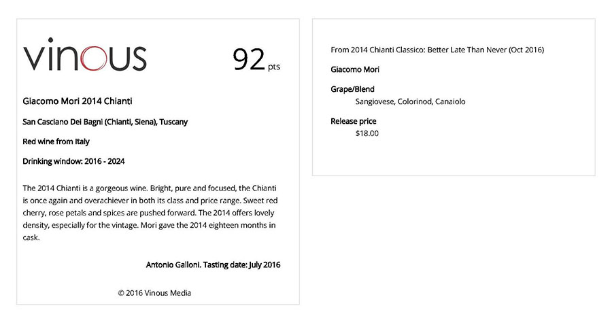Select the San Casciano Dei Bagni region line
Image resolution: width=612 pixels, height=323 pixels.
pos(105,122)
